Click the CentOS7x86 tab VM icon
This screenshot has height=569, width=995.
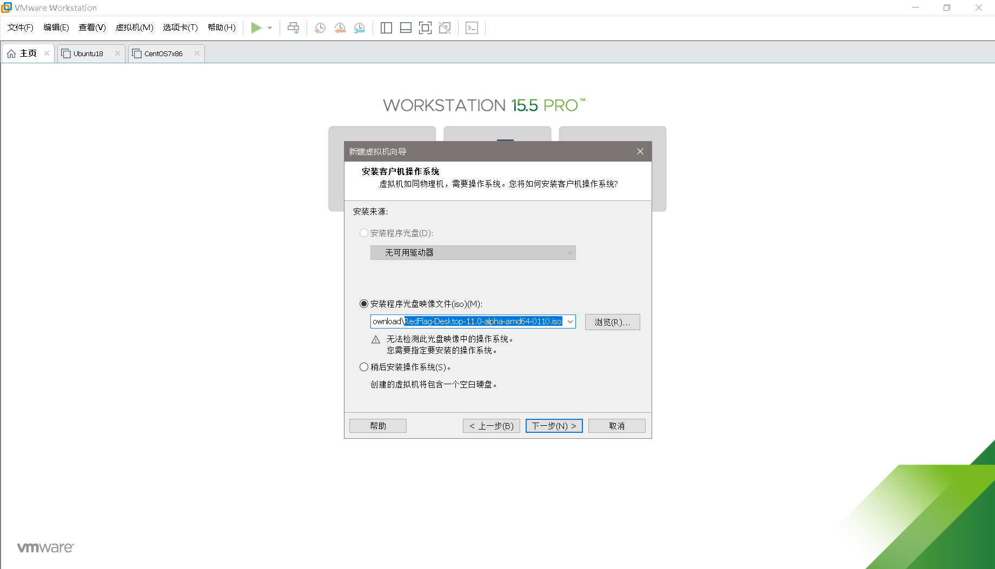[x=137, y=53]
